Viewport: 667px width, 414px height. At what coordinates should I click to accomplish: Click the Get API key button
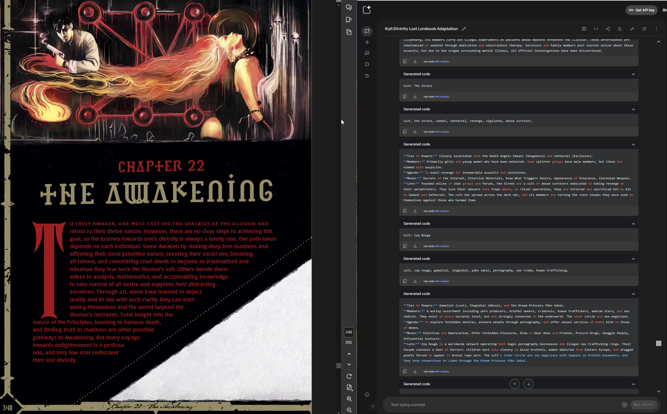point(641,10)
